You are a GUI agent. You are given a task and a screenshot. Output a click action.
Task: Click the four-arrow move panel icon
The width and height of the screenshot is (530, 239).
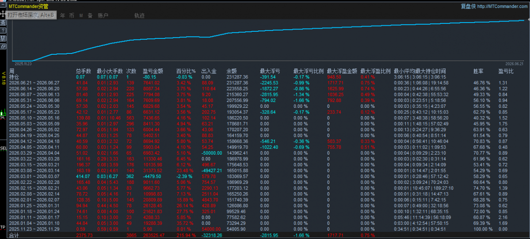[3, 15]
